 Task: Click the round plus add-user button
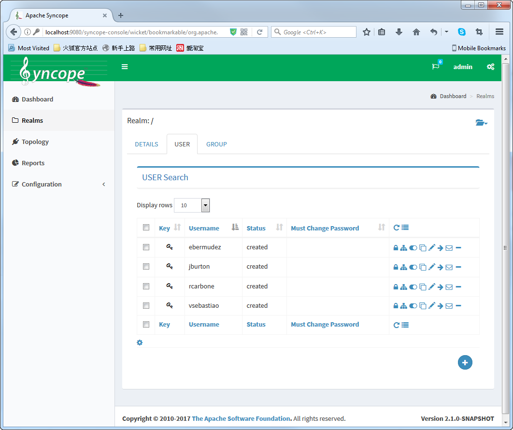(x=465, y=362)
